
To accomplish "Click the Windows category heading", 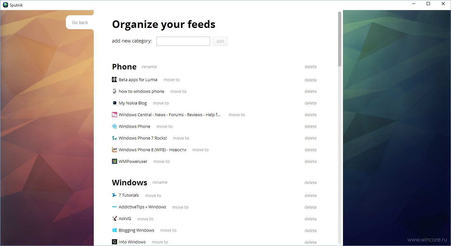I will [129, 182].
